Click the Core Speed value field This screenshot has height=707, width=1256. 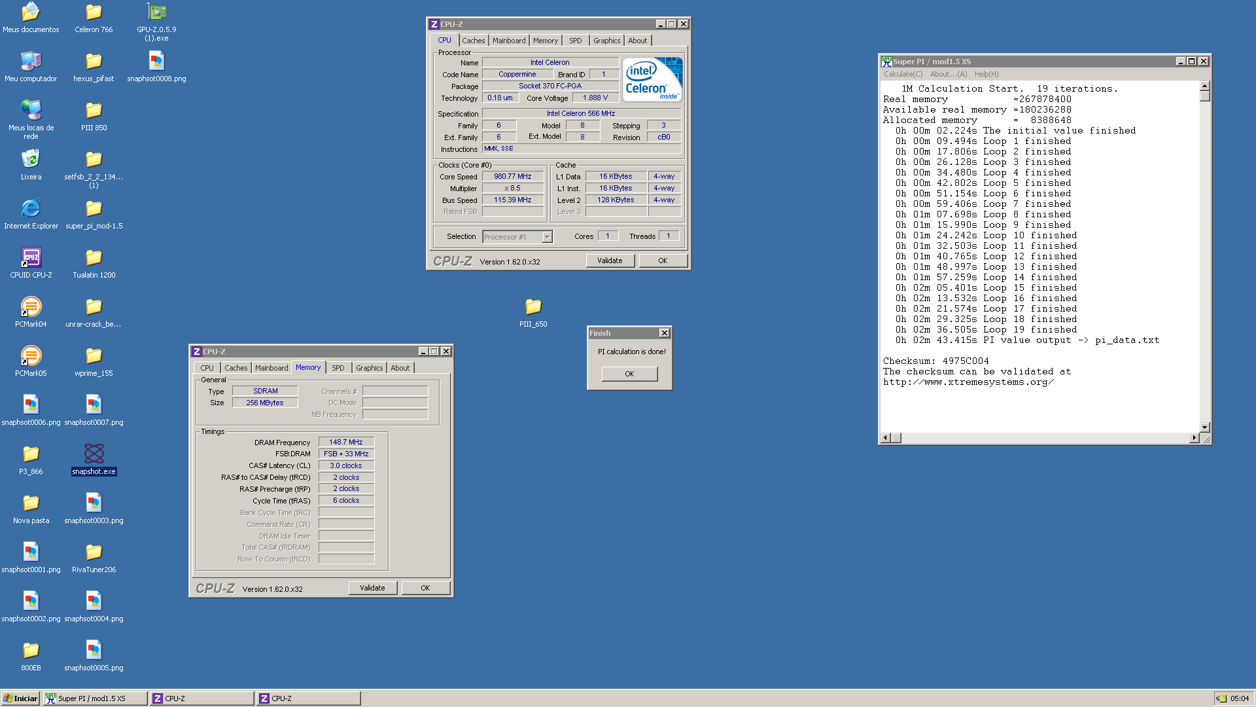tap(513, 176)
